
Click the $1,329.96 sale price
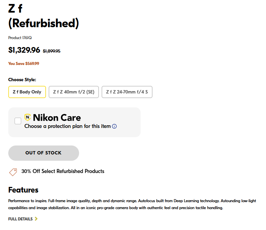tap(24, 50)
